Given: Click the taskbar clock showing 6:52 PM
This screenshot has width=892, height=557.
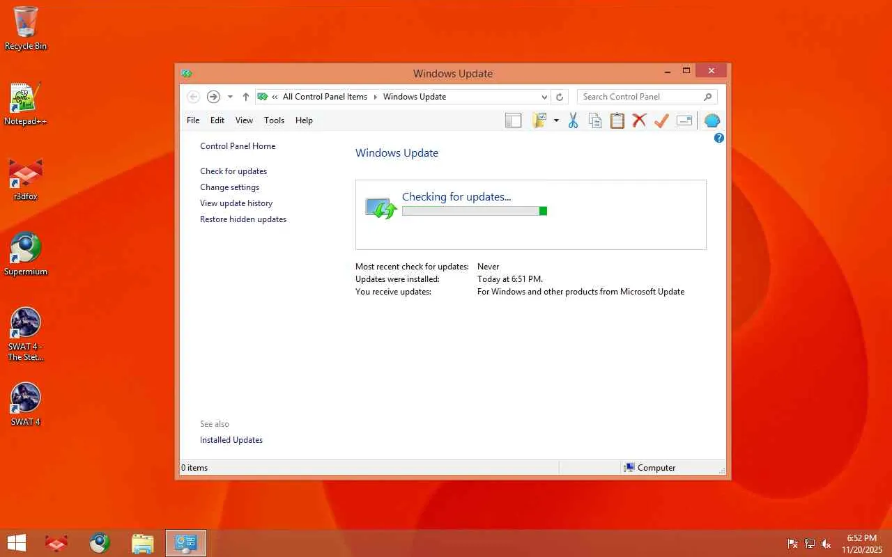Looking at the screenshot, I should coord(861,544).
